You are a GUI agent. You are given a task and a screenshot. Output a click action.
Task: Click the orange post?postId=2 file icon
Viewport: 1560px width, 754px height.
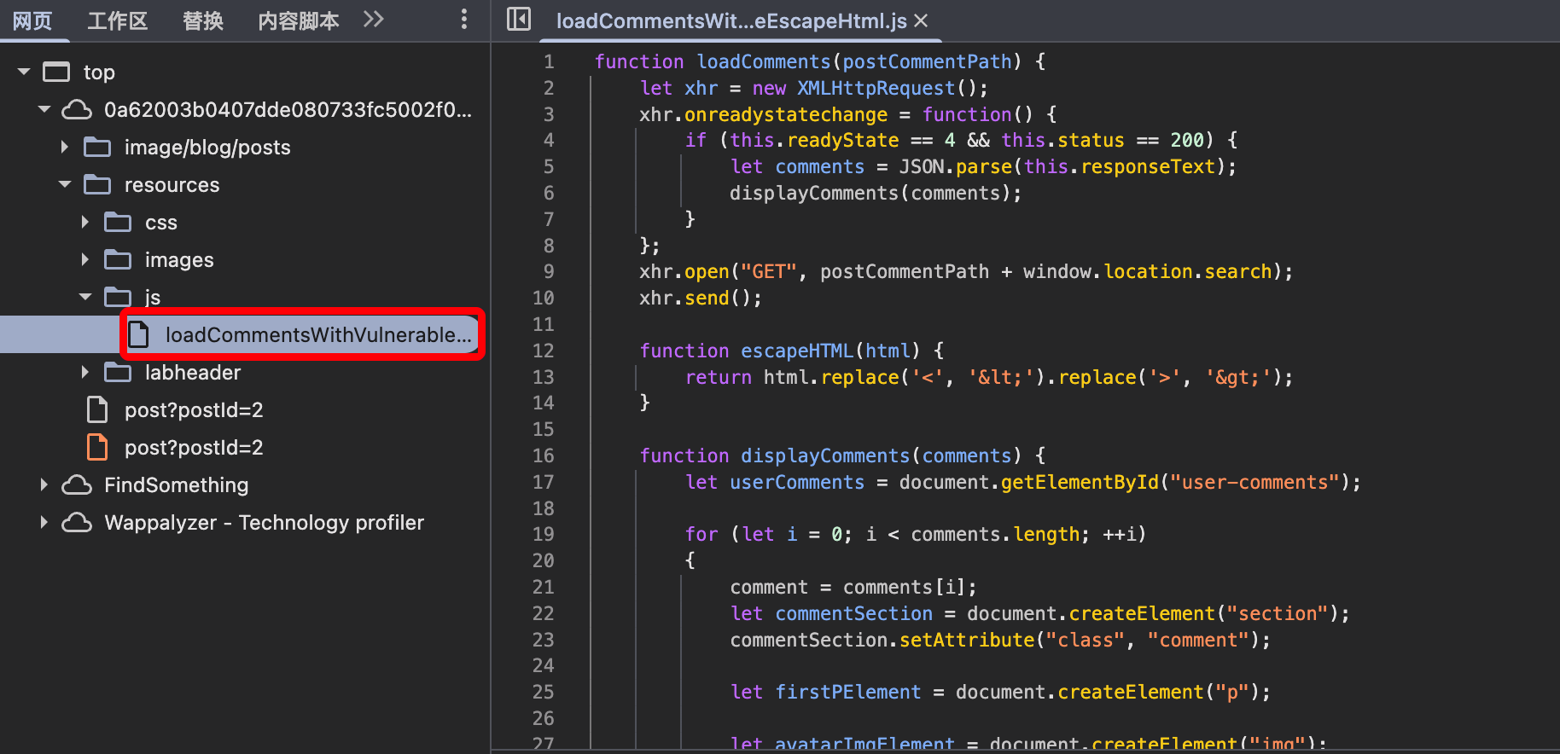97,448
